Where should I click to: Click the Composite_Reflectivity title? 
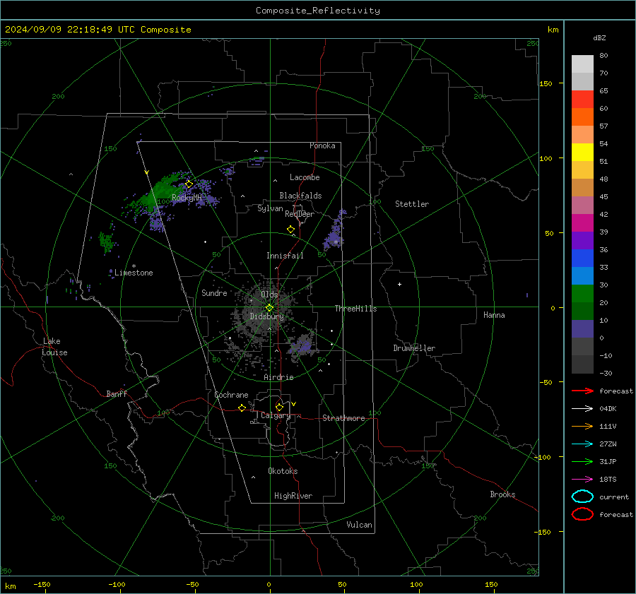317,11
